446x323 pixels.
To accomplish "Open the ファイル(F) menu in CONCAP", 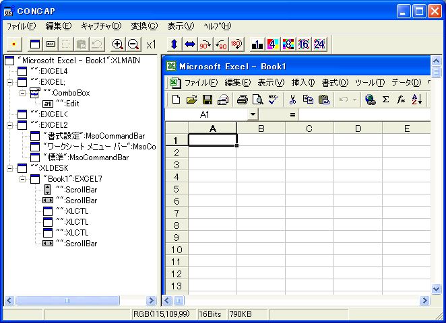I will (x=22, y=26).
